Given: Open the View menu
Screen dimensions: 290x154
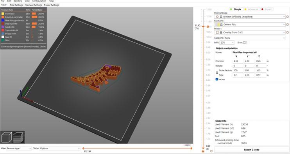Looking at the screenshot, I should coord(27,1).
